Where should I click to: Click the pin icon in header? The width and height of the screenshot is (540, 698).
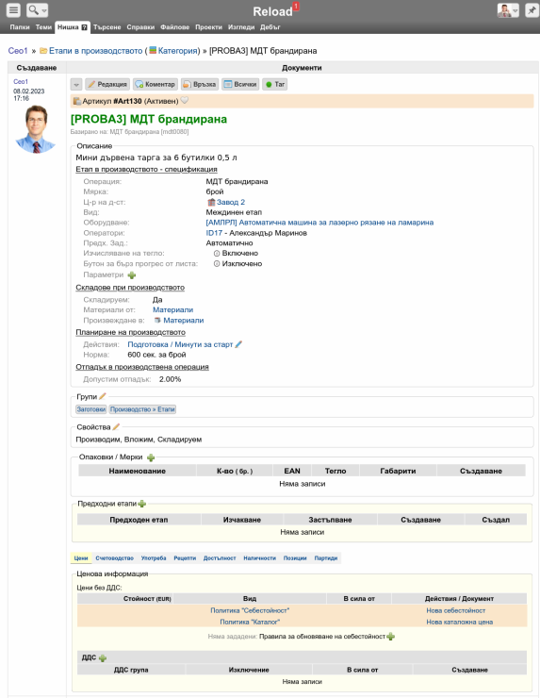(532, 9)
